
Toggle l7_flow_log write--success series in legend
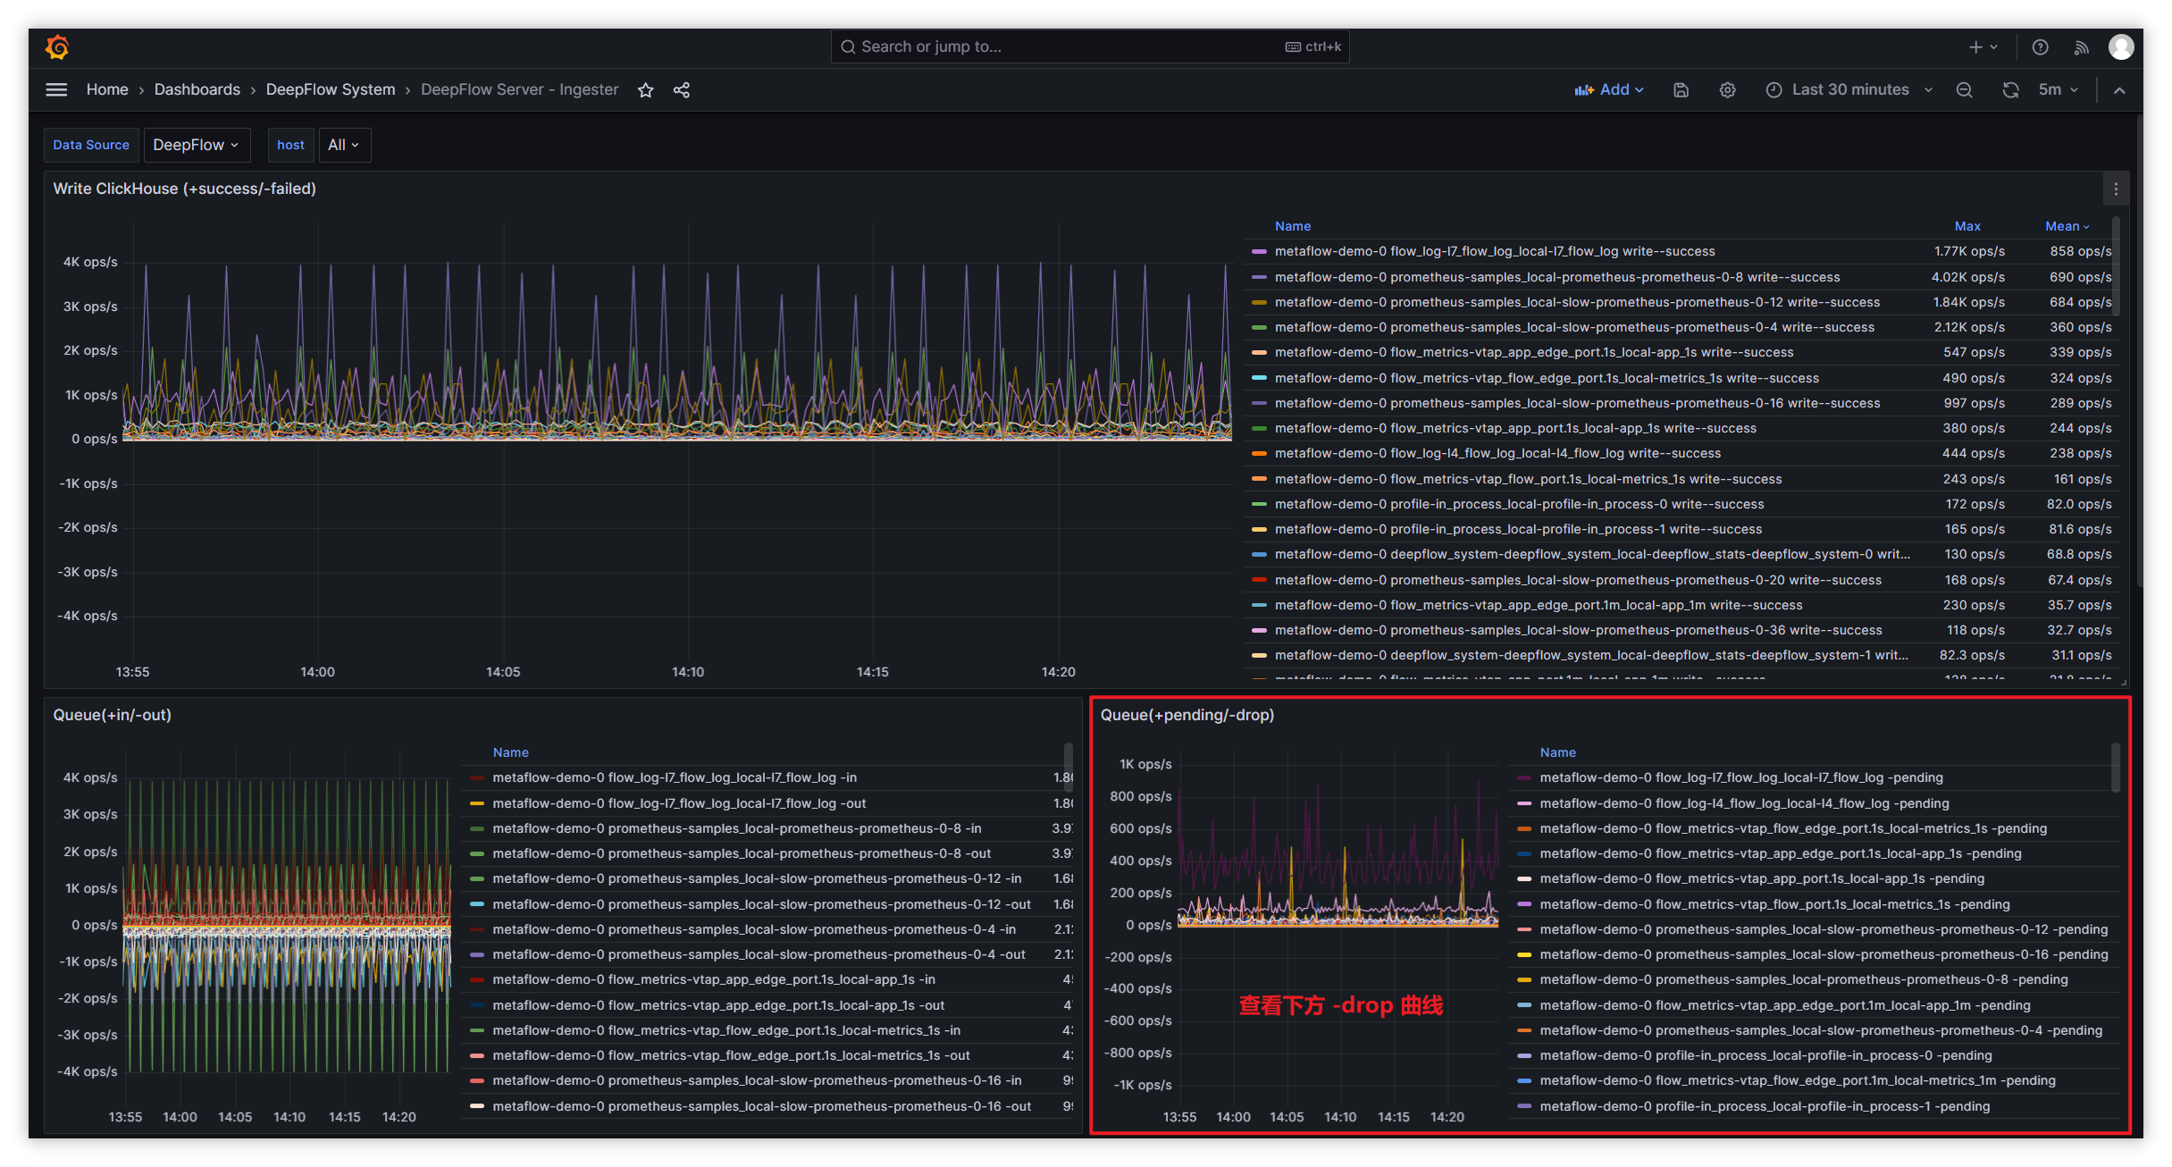(x=1494, y=252)
